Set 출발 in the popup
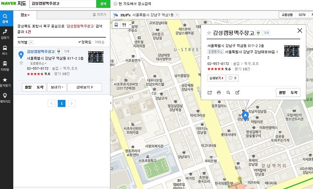 click(x=282, y=92)
